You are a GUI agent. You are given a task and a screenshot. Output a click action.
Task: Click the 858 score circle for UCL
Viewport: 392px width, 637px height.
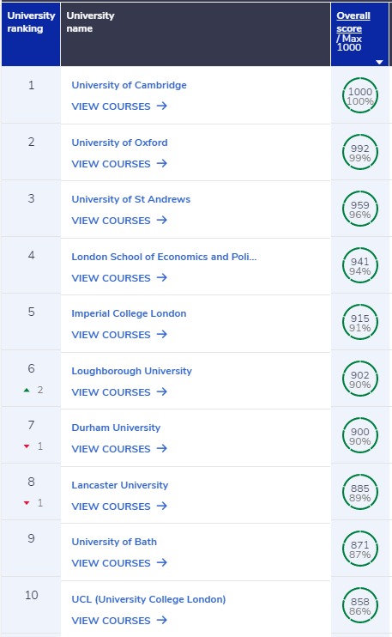pyautogui.click(x=360, y=605)
